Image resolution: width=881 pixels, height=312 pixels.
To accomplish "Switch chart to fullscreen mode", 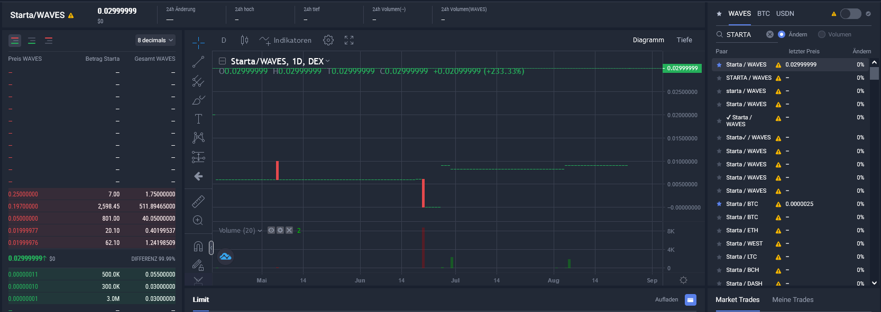I will (349, 40).
